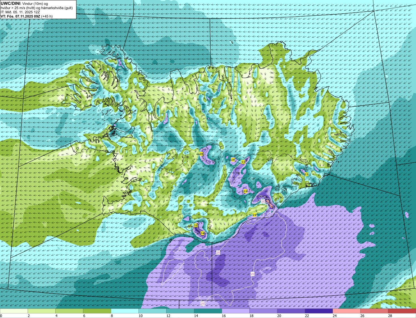Click the legend tick label 6

point(84,316)
